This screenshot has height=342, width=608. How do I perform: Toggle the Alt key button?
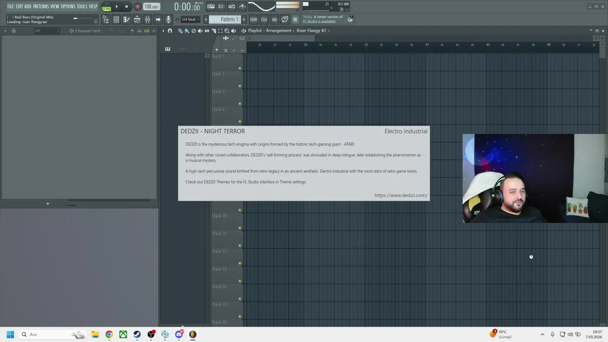pos(275,19)
